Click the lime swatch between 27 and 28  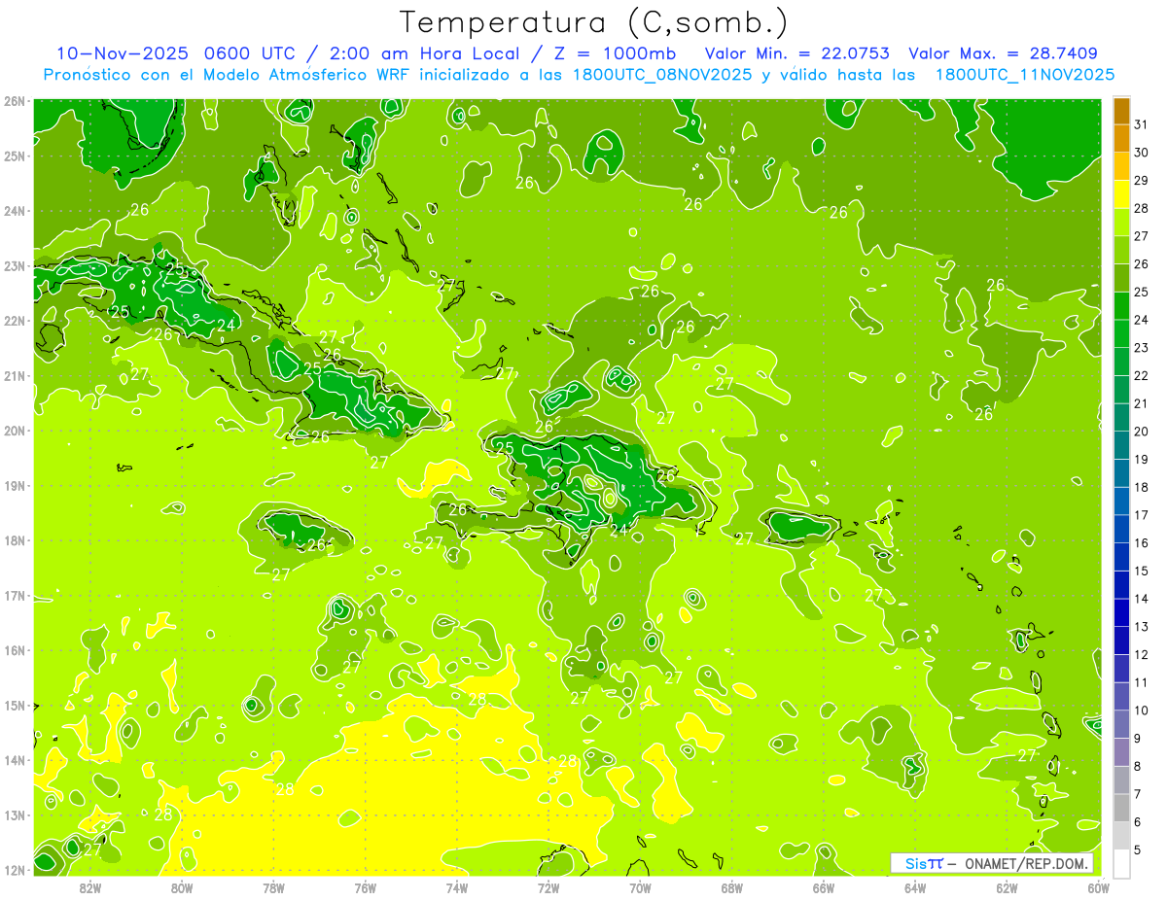(x=1121, y=222)
